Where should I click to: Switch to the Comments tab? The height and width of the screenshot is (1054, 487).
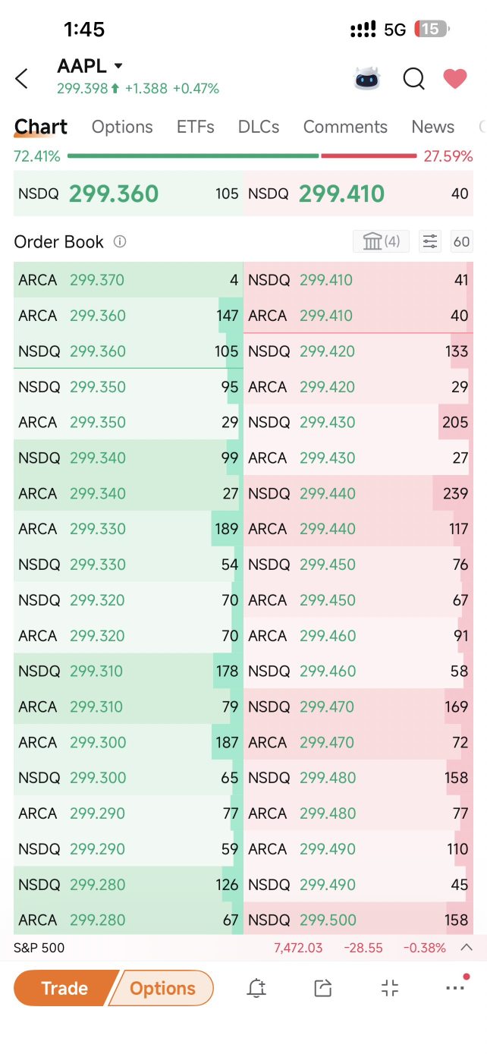(345, 127)
